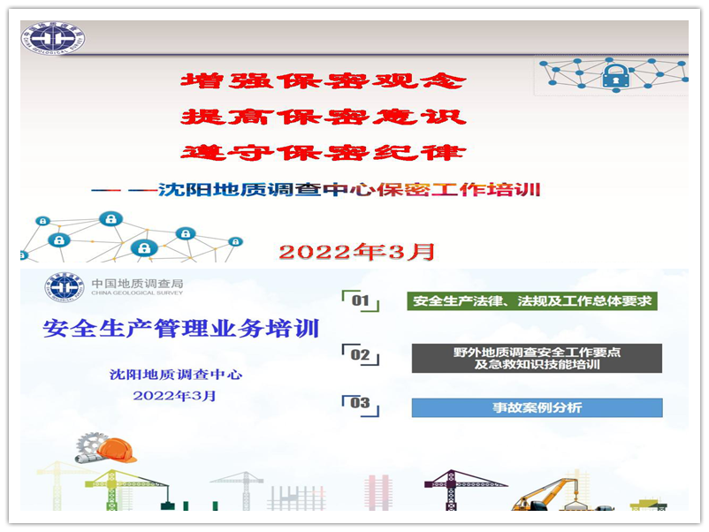Click the text 中国地质调查局

(137, 284)
